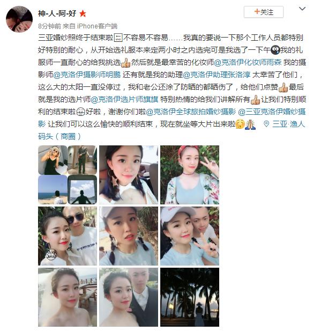Click the red star badge beside username
The image size is (313, 331).
click(83, 14)
